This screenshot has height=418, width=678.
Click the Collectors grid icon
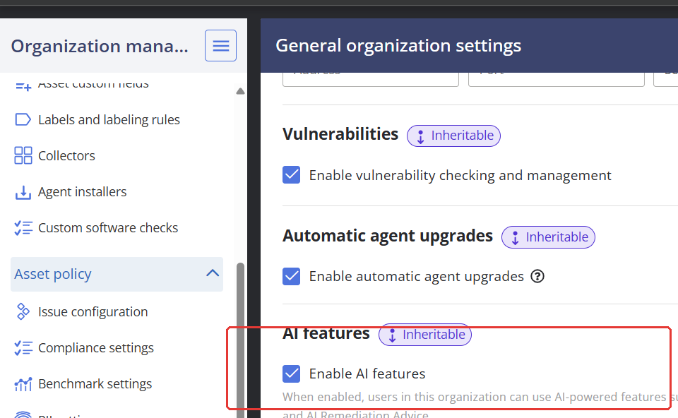click(x=23, y=155)
